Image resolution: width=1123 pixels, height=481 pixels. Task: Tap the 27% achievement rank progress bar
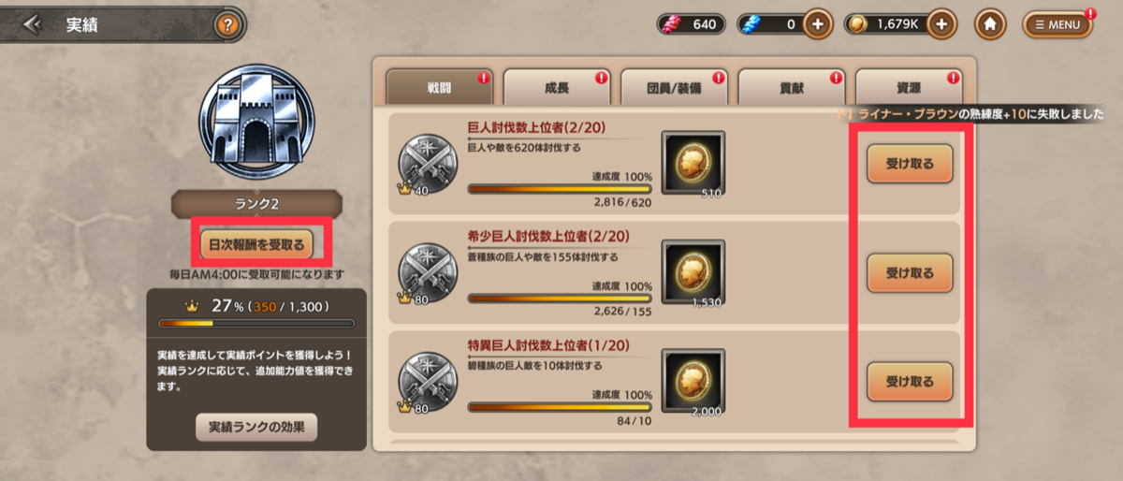[x=256, y=324]
